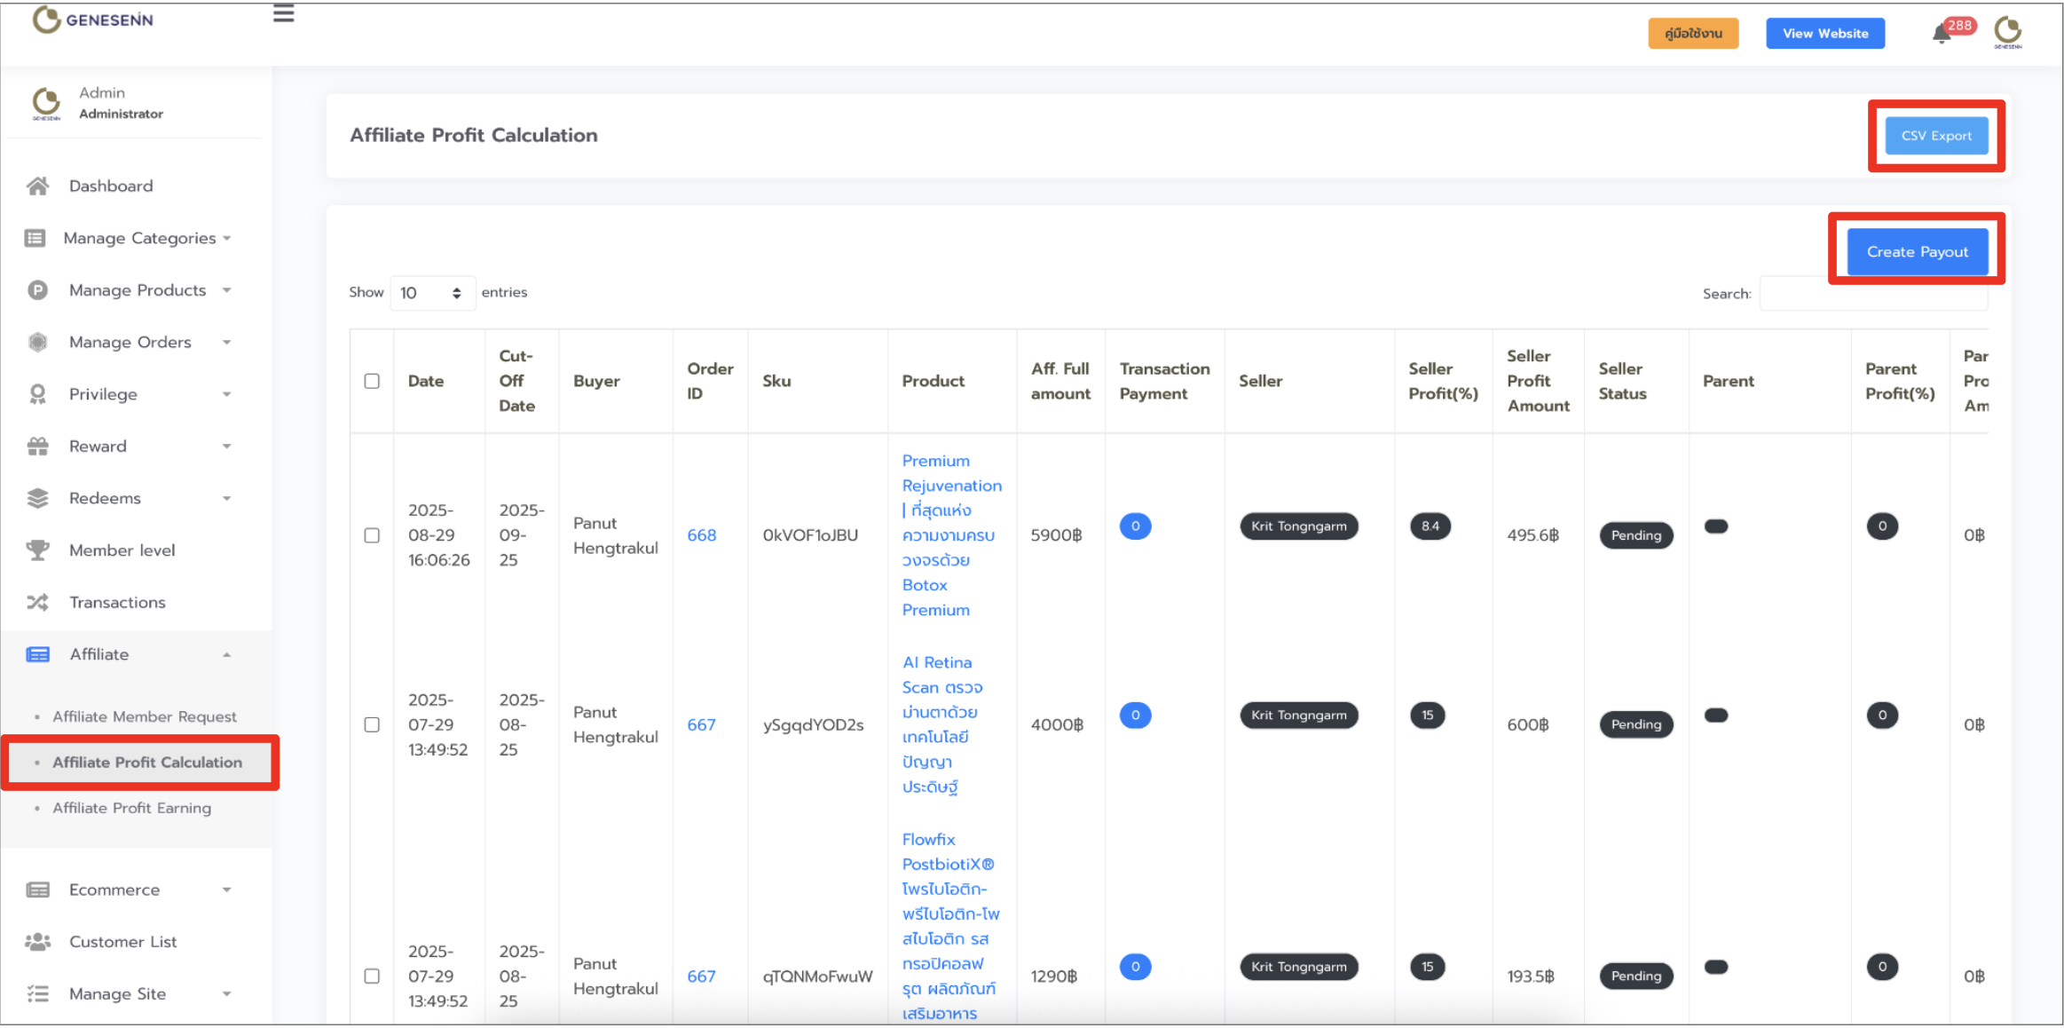Screen dimensions: 2064x1028
Task: Click the Dashboard home icon
Action: click(x=37, y=186)
